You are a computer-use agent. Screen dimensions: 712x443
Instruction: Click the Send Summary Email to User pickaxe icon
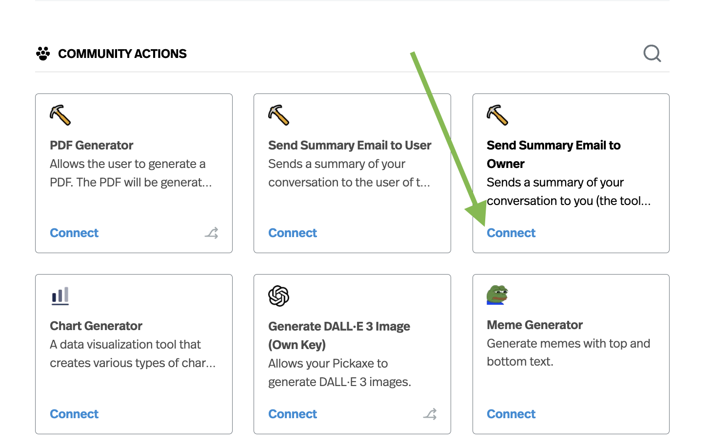(279, 115)
